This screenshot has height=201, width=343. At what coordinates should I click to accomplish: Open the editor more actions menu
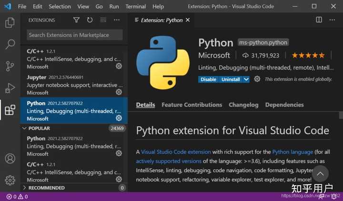pyautogui.click(x=332, y=20)
